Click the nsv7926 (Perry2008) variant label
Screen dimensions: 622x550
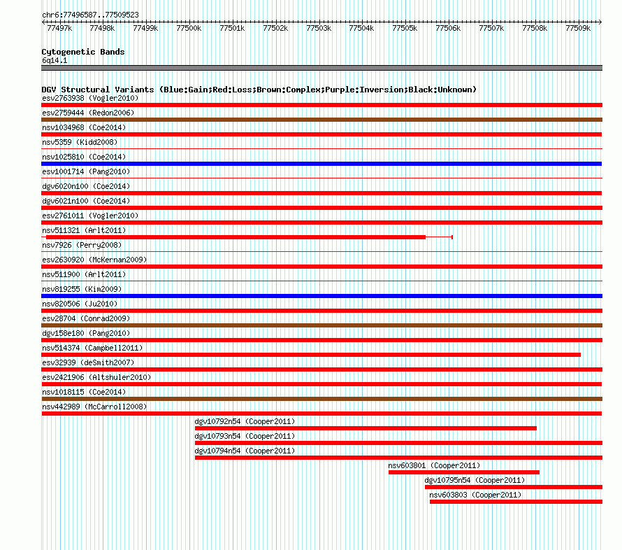tap(82, 245)
